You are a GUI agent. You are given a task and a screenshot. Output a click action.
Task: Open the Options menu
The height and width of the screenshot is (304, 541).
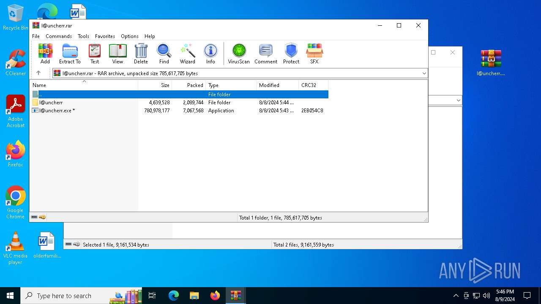point(129,36)
